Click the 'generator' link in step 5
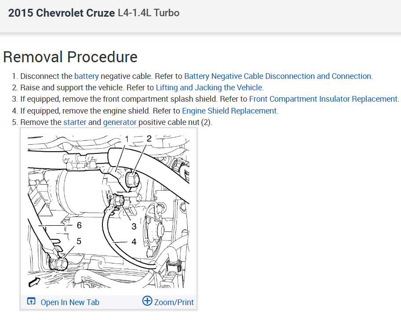401x320 pixels. 120,122
